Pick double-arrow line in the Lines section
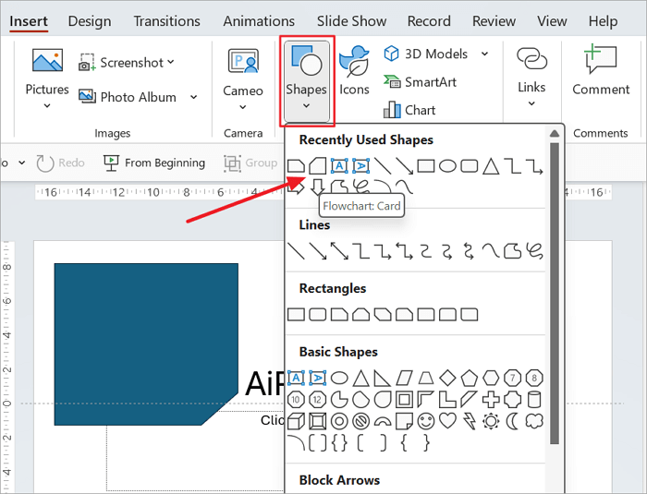The image size is (647, 494). [339, 251]
